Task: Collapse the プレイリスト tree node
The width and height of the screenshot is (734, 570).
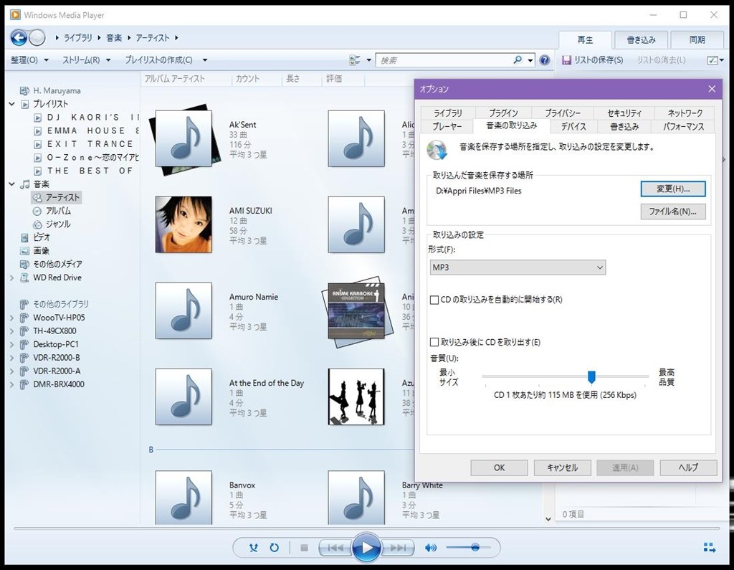Action: [x=11, y=104]
